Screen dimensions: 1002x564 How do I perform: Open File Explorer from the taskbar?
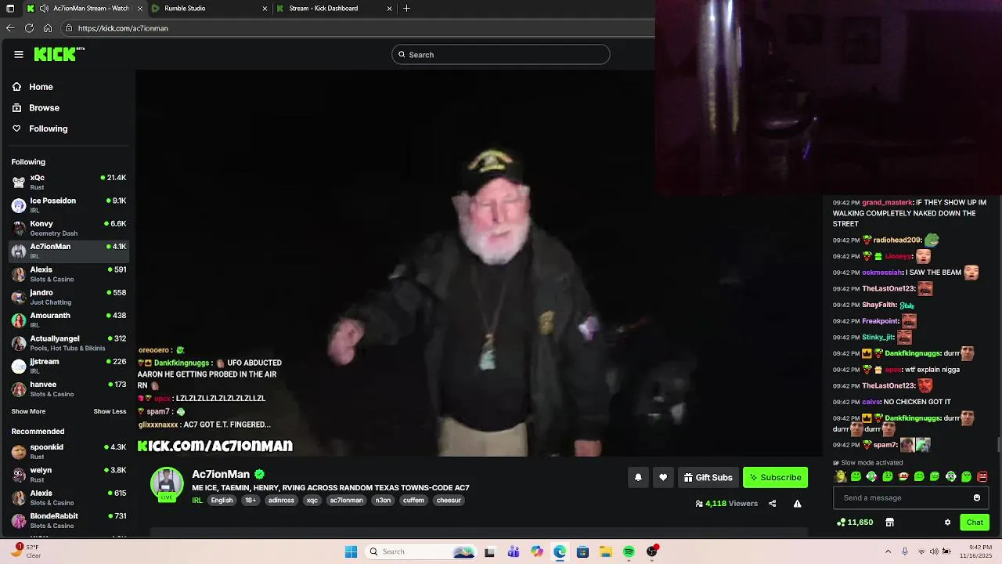(606, 551)
